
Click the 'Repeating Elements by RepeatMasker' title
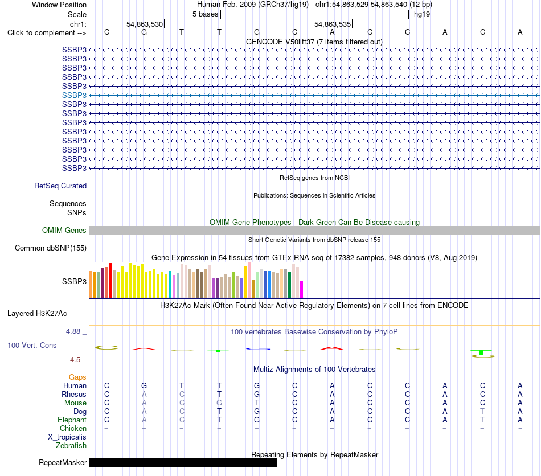(314, 455)
